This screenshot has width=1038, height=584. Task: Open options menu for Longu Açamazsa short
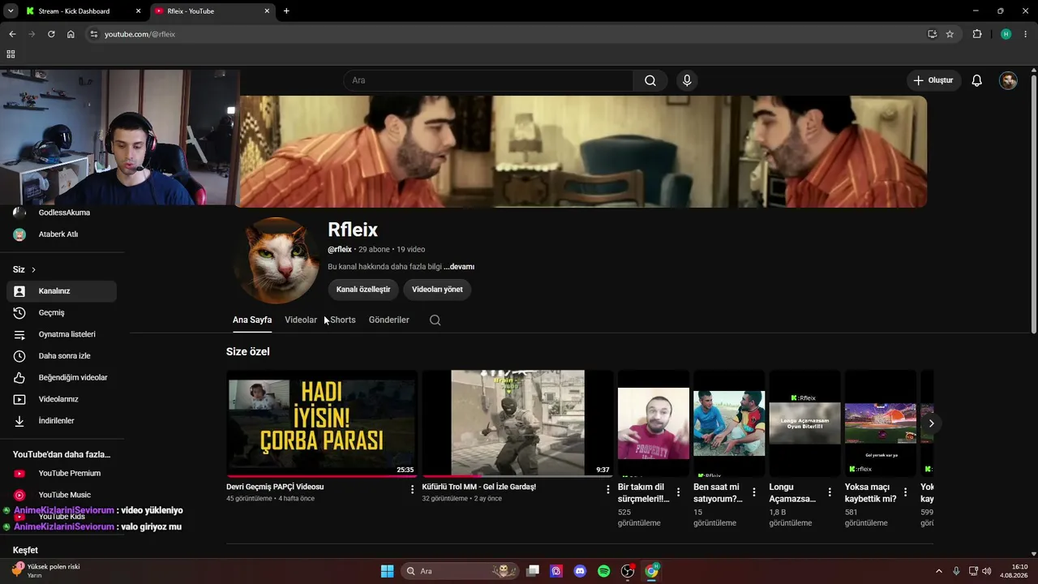(830, 492)
